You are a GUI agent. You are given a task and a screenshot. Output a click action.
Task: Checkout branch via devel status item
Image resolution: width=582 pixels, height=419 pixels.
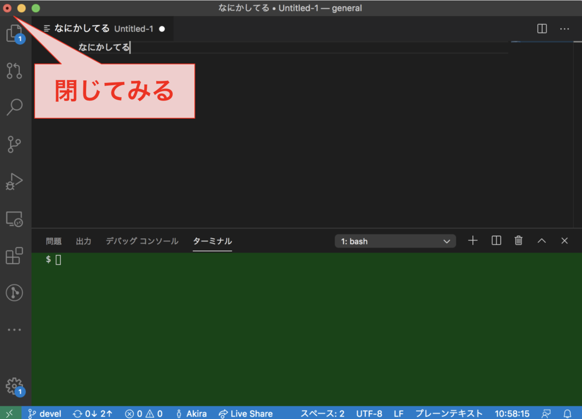pyautogui.click(x=45, y=414)
